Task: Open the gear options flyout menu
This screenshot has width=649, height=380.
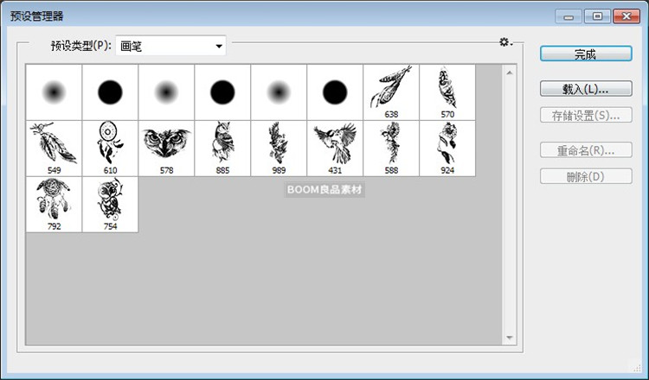Action: tap(504, 43)
